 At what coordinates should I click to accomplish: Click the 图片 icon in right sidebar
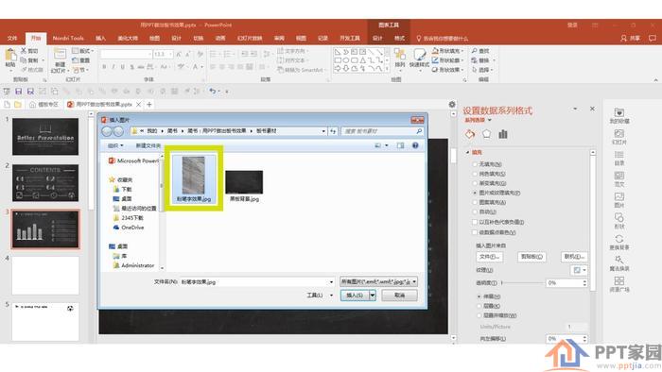pyautogui.click(x=619, y=196)
